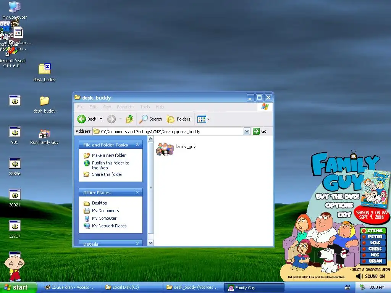Image resolution: width=391 pixels, height=293 pixels.
Task: Expand the Details panel
Action: click(x=137, y=244)
